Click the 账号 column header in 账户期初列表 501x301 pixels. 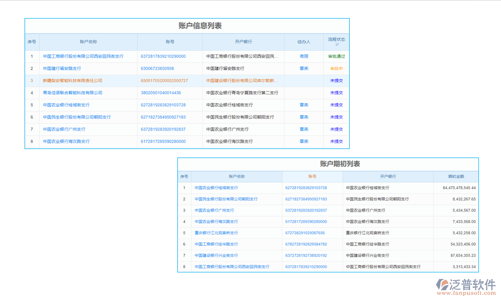pyautogui.click(x=311, y=176)
